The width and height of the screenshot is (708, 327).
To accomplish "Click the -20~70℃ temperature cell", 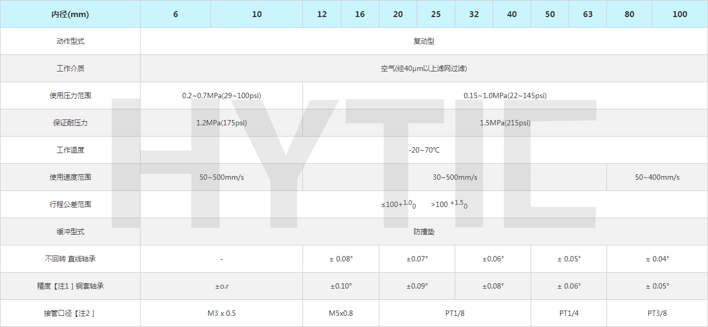I will click(424, 150).
